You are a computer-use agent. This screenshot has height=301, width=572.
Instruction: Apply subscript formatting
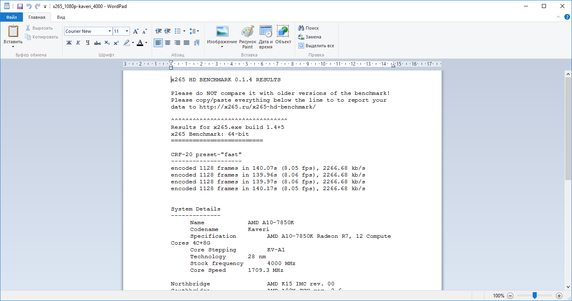(x=107, y=43)
